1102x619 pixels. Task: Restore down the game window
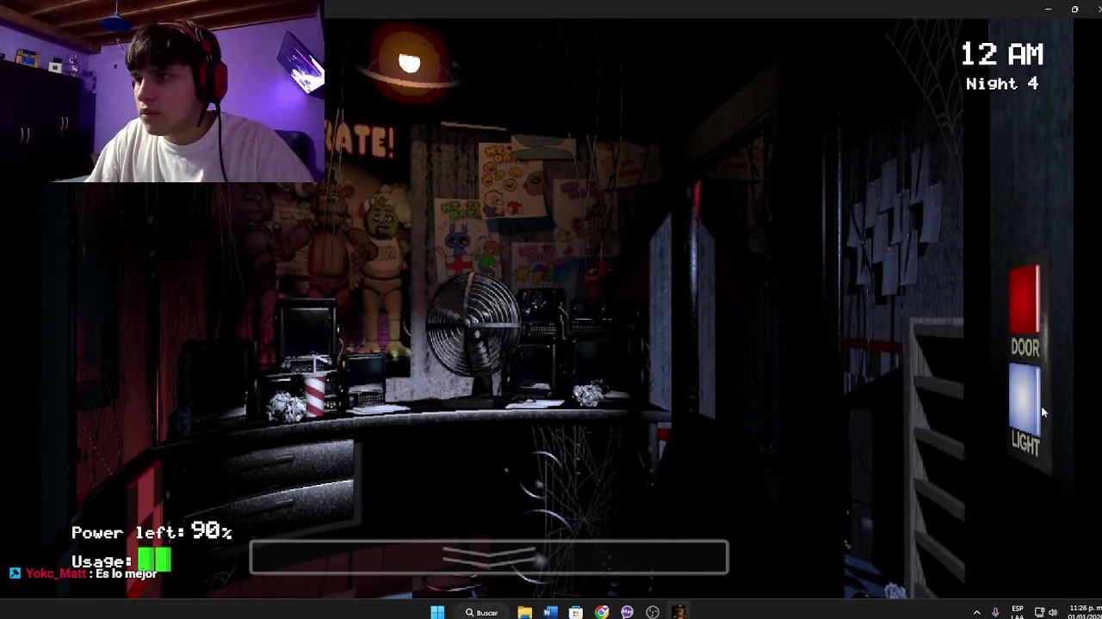(1074, 9)
